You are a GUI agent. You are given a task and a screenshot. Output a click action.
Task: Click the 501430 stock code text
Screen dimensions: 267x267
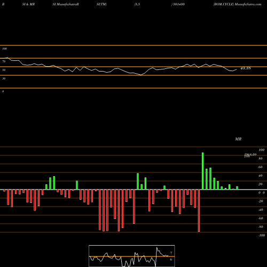[x=179, y=4]
